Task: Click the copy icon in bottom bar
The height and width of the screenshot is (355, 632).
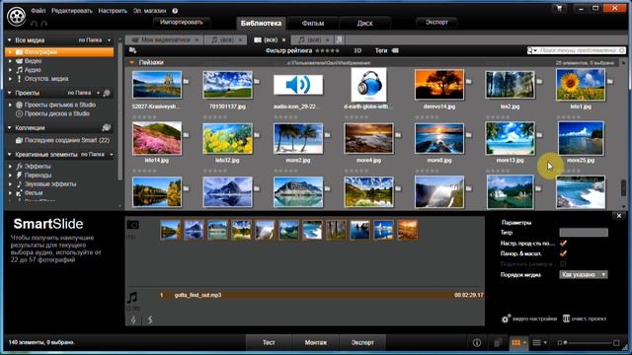Action: 498,342
